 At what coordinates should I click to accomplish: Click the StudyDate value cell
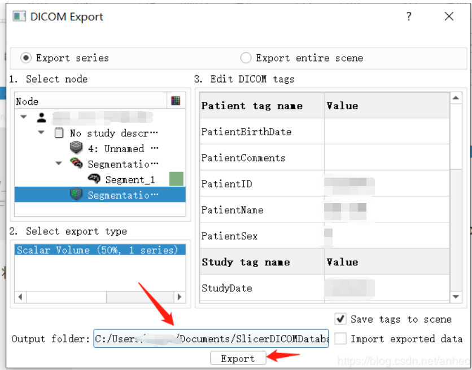[387, 287]
